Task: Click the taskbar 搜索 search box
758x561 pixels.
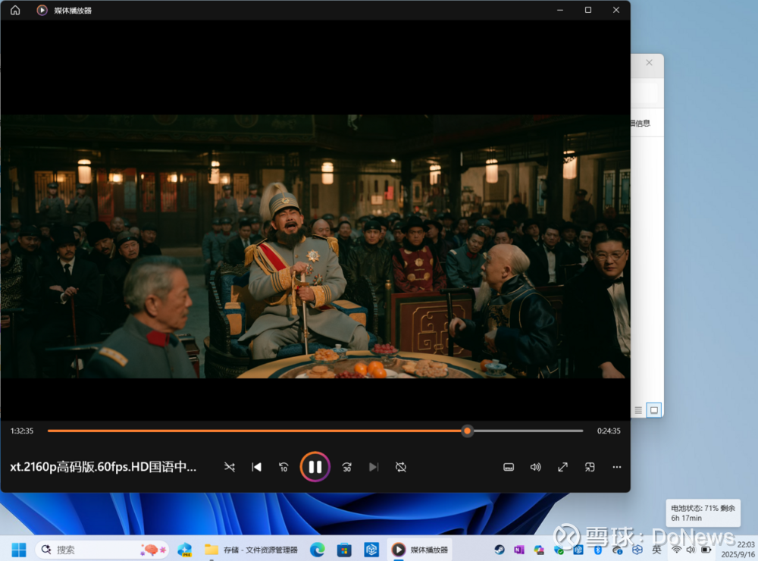Action: (102, 550)
